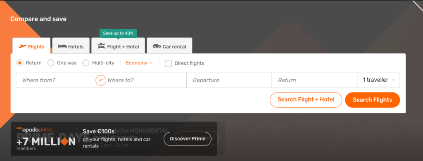
Task: Click the bed icon on Hotels tab
Action: (62, 46)
